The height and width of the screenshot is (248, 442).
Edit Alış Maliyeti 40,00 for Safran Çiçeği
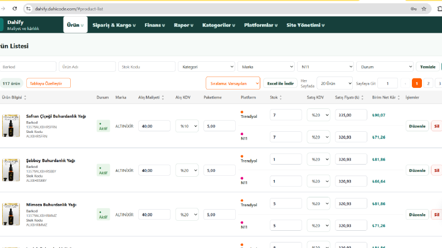tap(154, 126)
